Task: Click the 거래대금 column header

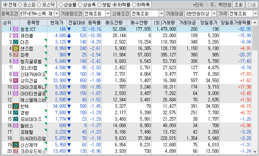Action: tap(187, 22)
